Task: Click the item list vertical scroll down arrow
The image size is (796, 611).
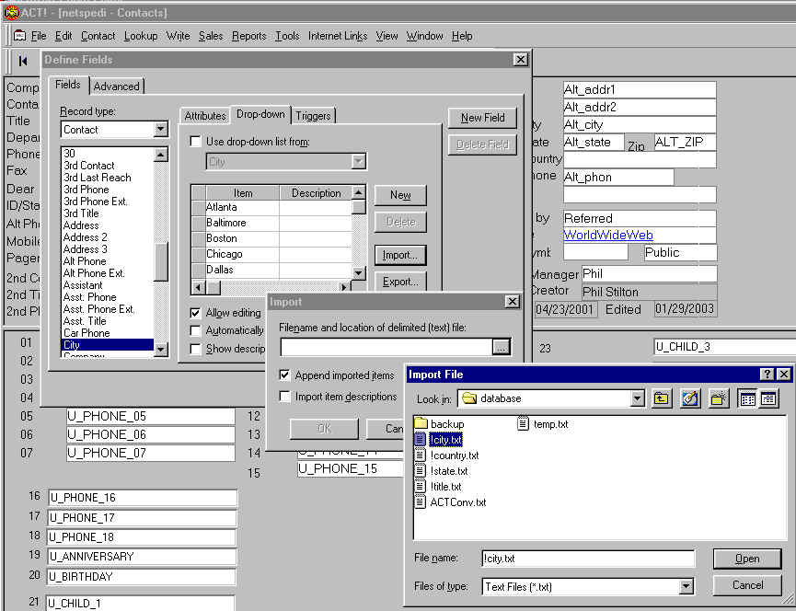Action: pyautogui.click(x=358, y=272)
